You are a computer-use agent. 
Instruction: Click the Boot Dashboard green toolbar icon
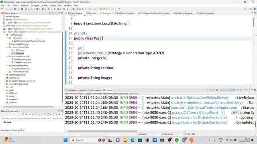click(22, 9)
